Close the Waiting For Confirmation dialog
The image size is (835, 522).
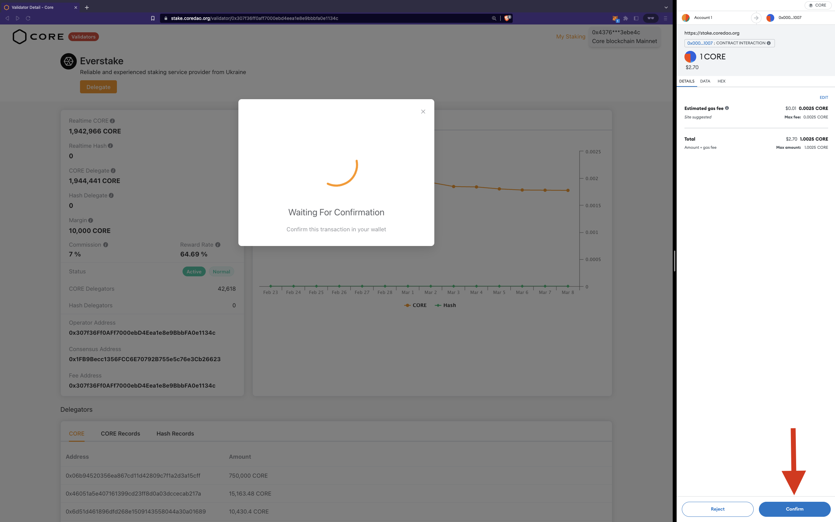click(x=423, y=112)
